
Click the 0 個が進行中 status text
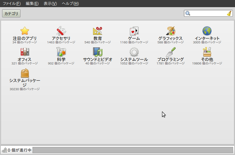point(19,150)
